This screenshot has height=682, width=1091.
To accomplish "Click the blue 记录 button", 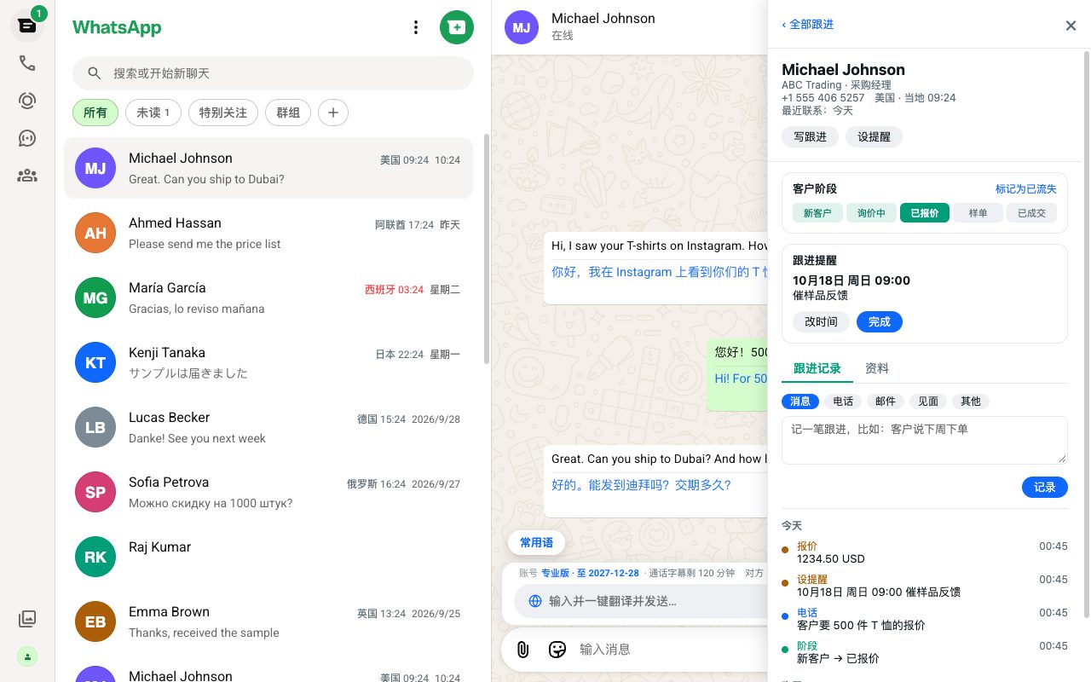I will (x=1045, y=487).
